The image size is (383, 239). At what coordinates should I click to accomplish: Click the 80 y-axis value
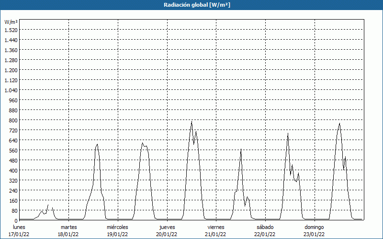click(x=15, y=211)
